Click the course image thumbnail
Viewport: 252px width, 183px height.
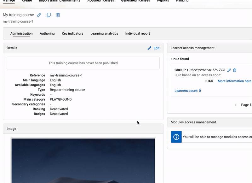[x=83, y=161]
